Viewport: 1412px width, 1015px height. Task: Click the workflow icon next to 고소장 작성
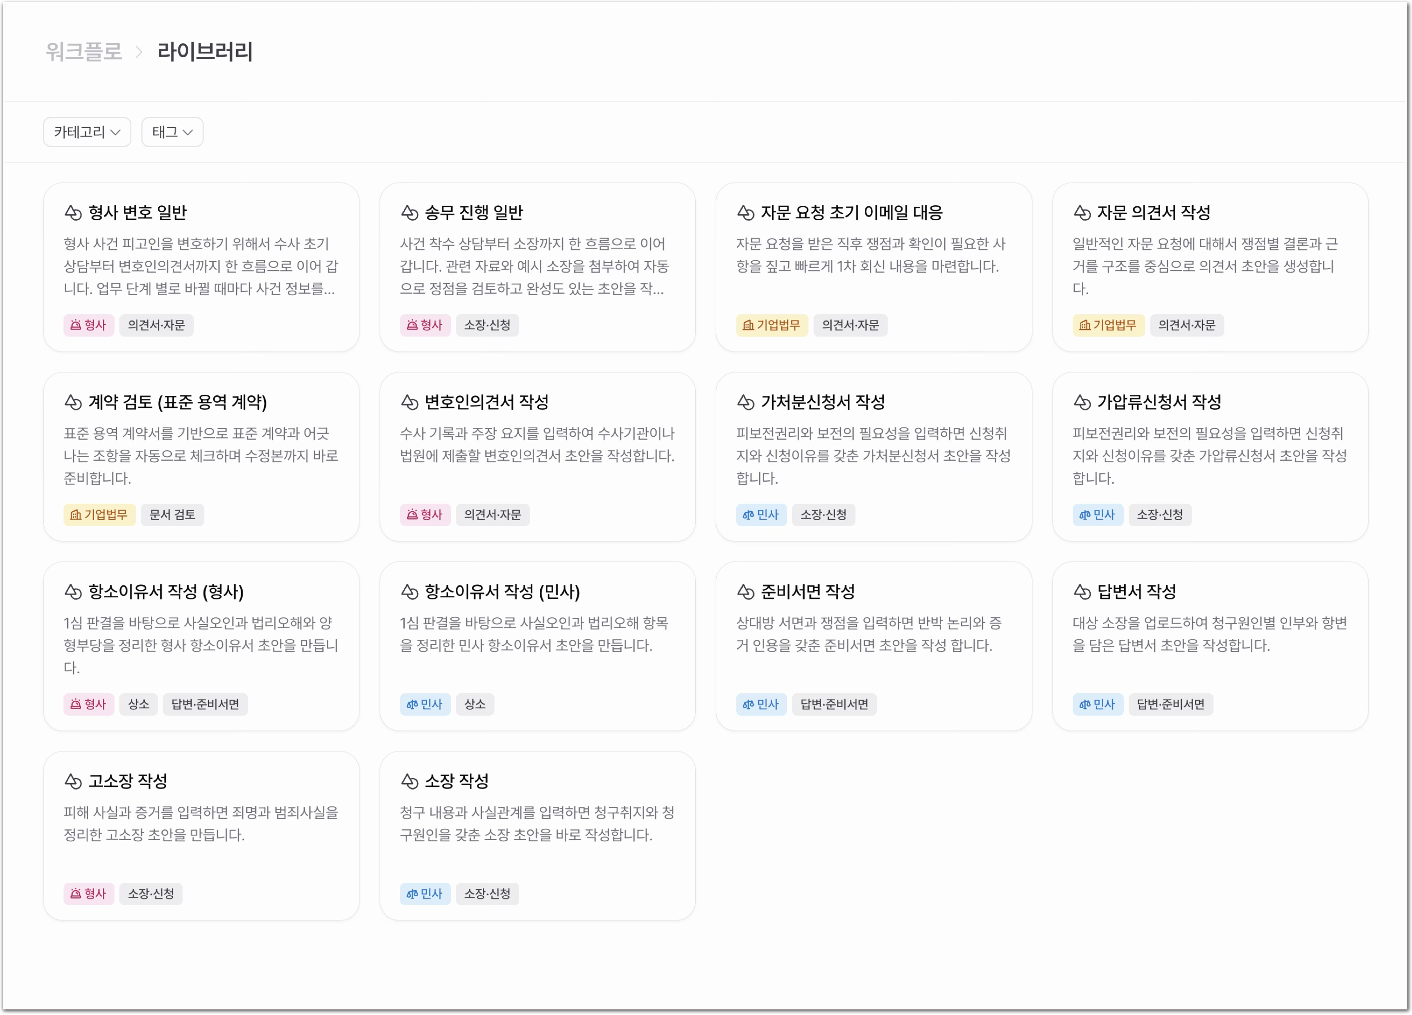73,782
